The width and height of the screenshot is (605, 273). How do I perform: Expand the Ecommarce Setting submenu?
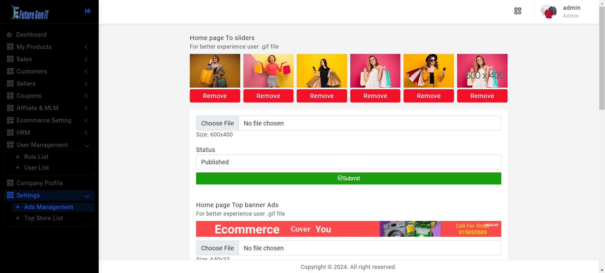(x=86, y=120)
